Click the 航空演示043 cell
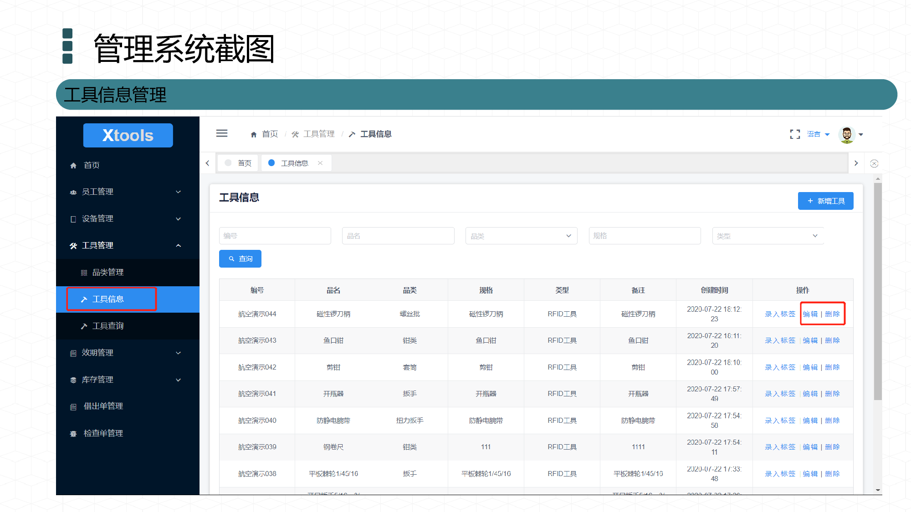Image resolution: width=911 pixels, height=512 pixels. [x=257, y=340]
